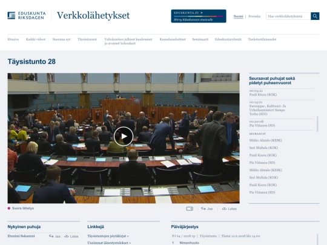Focus the Hae verkkolähetyksistä search field
Viewport: 327px width, 245px height.
288,16
